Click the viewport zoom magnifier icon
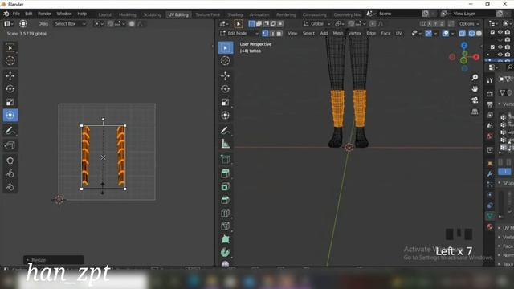The image size is (514, 289). 475,77
